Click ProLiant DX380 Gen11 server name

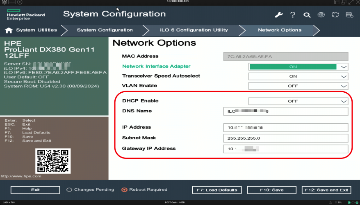(49, 49)
